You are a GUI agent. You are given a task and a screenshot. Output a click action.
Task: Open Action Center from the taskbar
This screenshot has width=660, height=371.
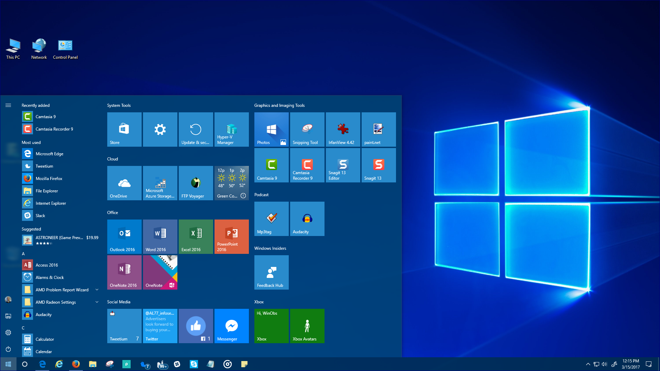pos(649,364)
